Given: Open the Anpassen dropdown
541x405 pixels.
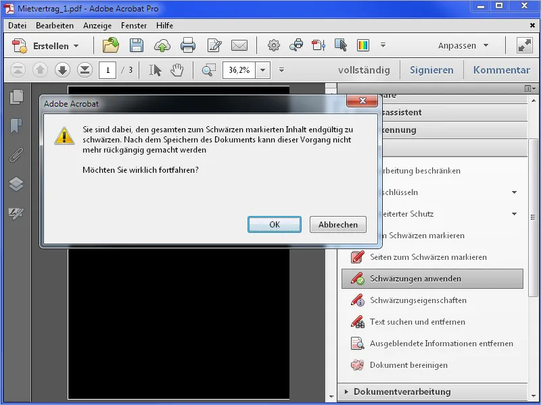Looking at the screenshot, I should [463, 45].
